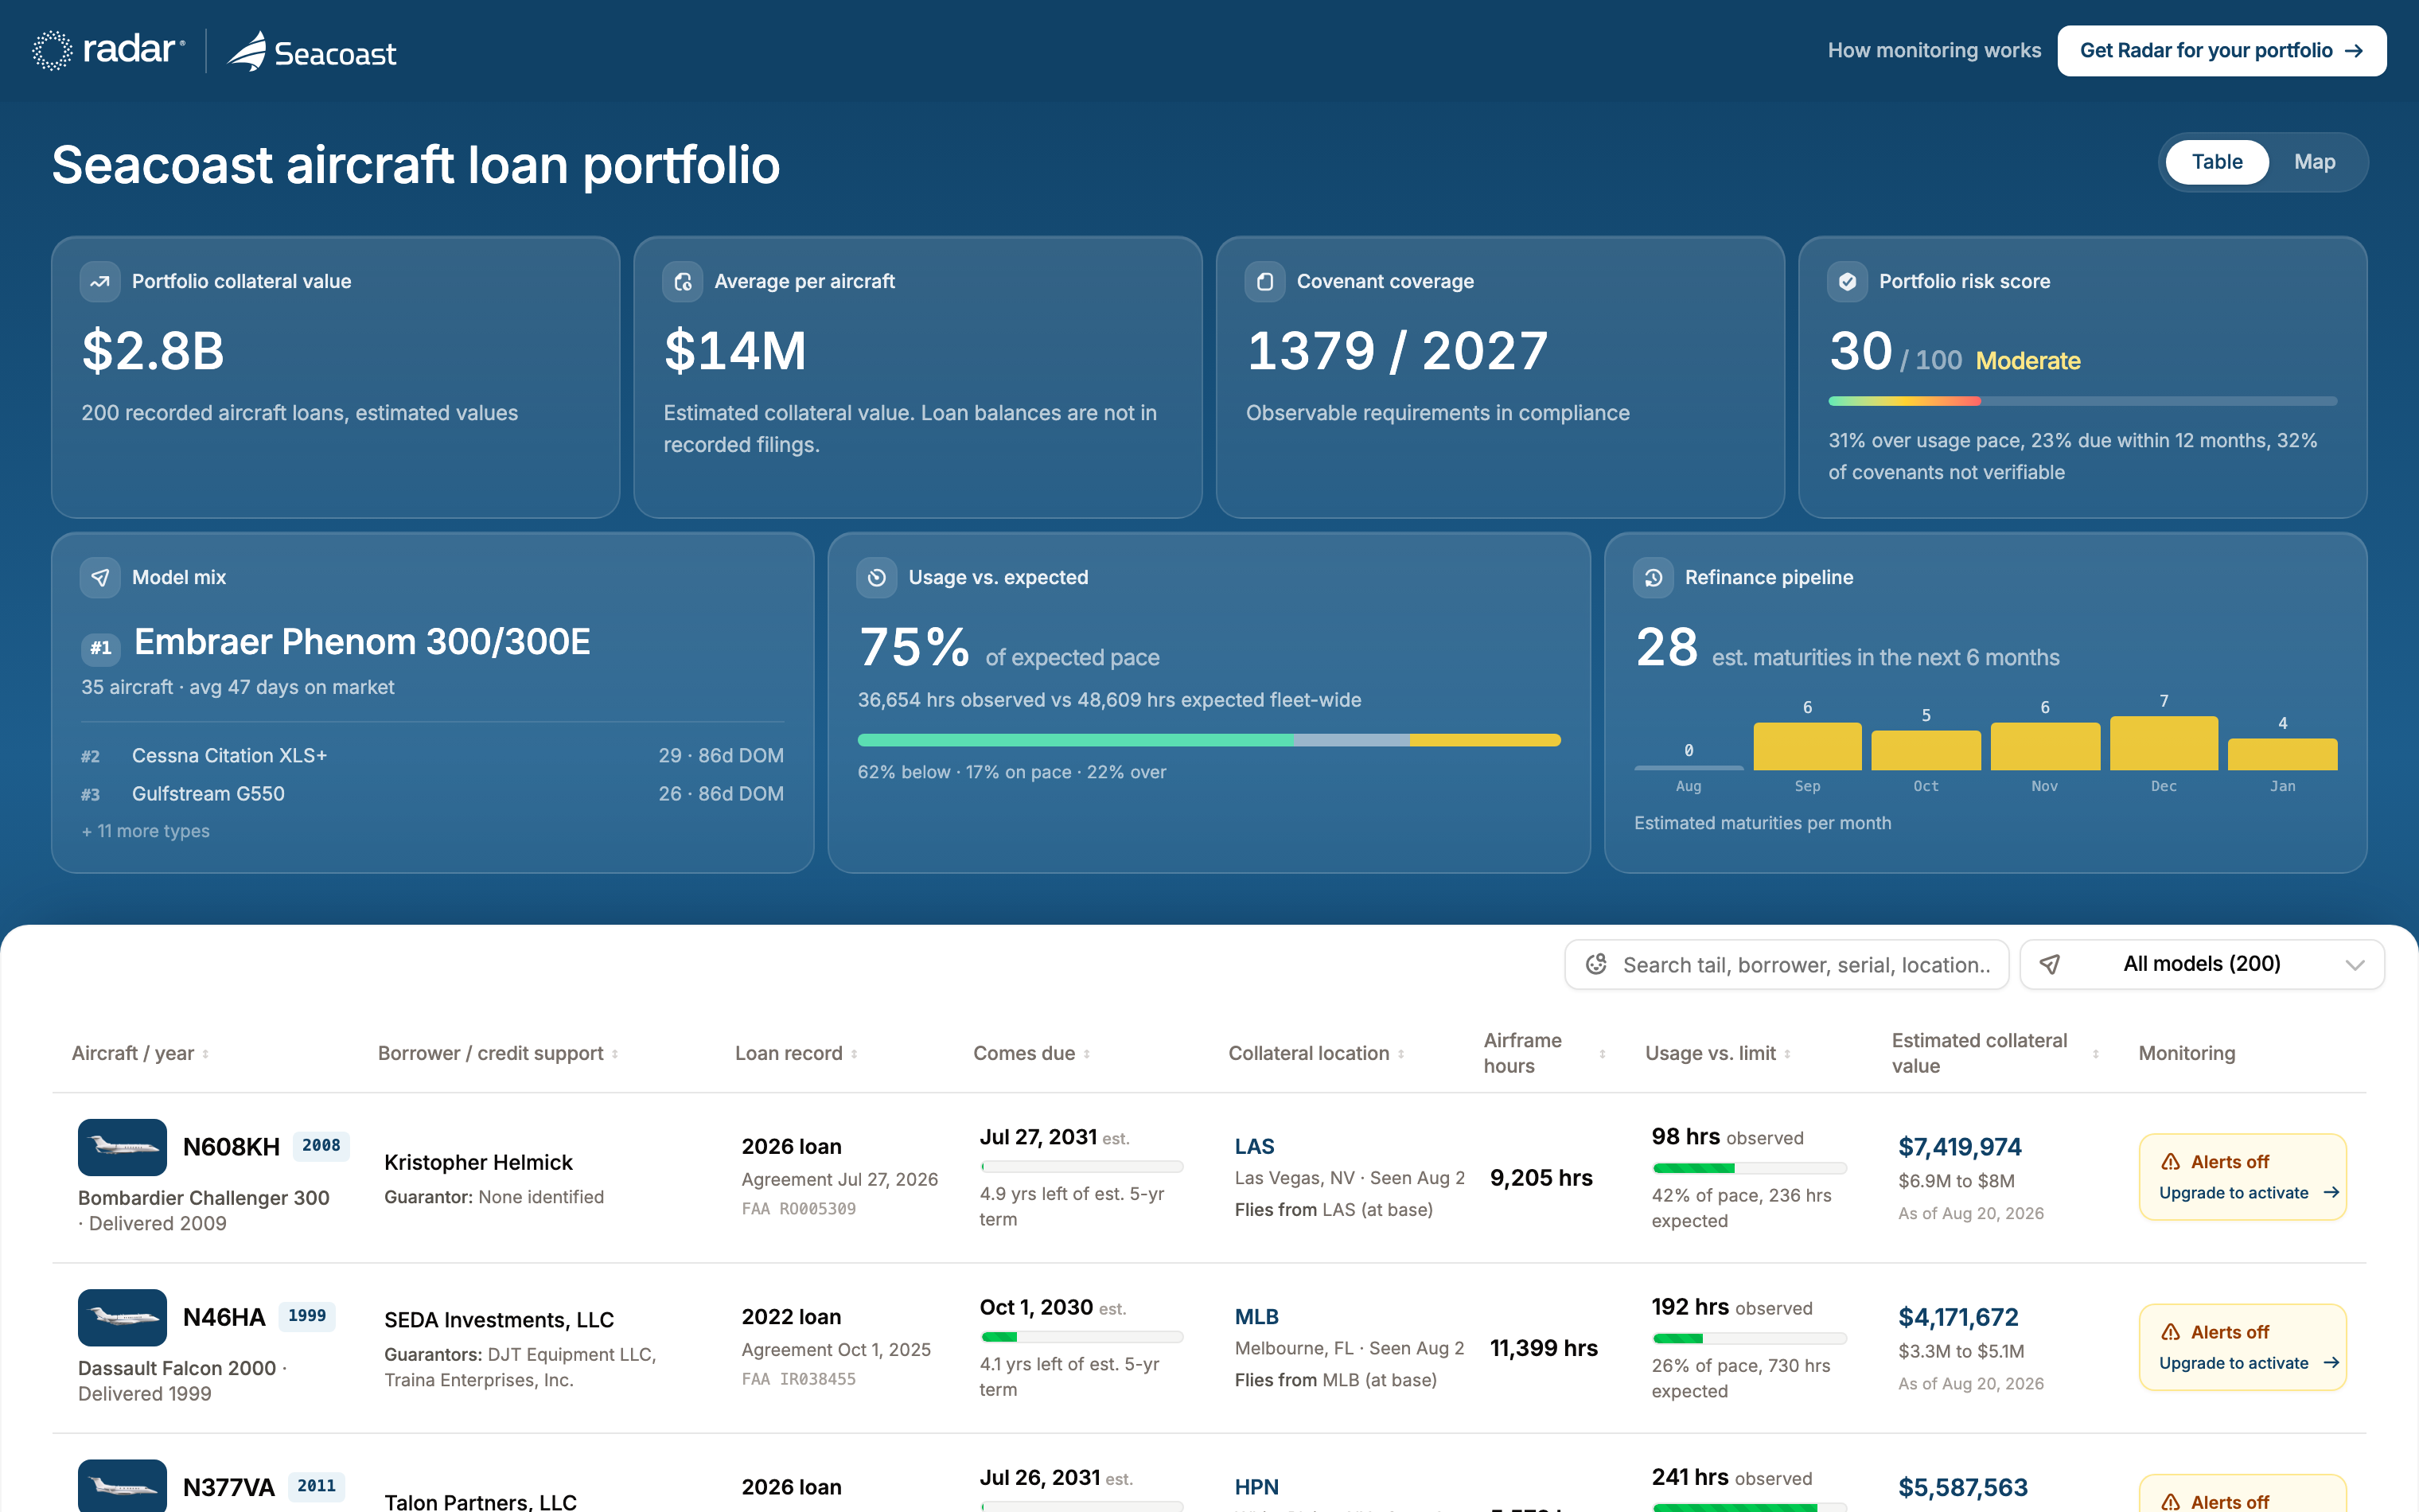Click the chevron on the models dropdown
Viewport: 2419px width, 1512px height.
2354,965
